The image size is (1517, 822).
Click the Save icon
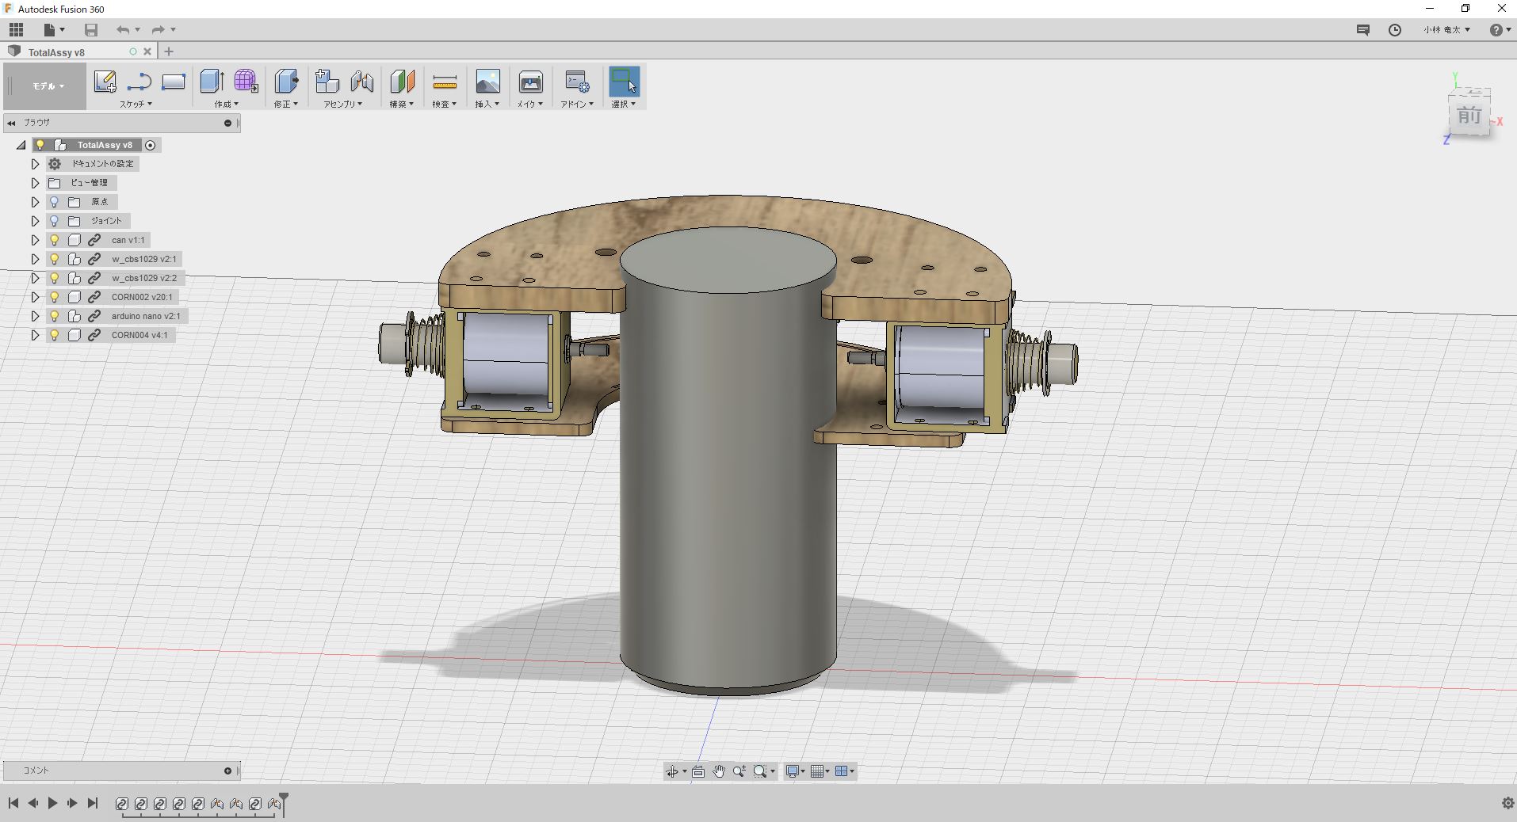[91, 30]
